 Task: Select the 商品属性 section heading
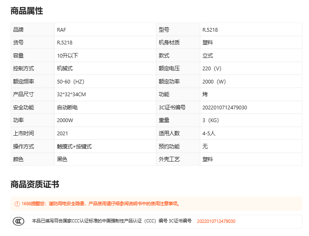point(27,11)
